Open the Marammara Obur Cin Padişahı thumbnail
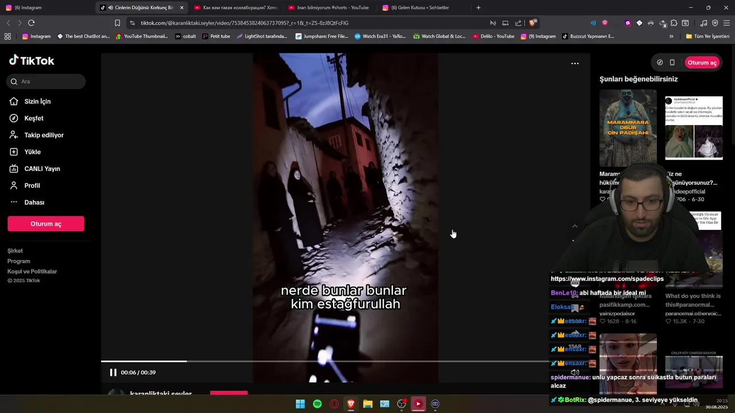735x413 pixels. tap(628, 128)
